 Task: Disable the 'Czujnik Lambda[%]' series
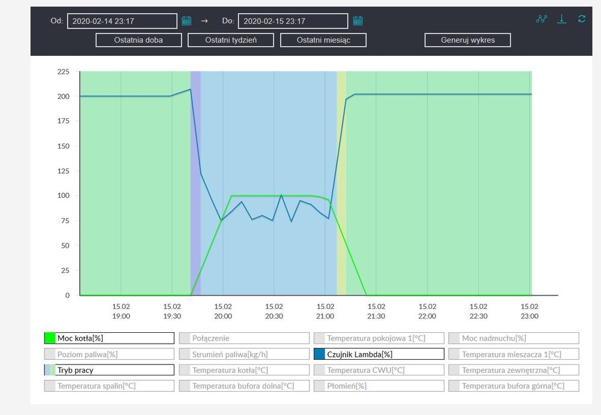point(383,354)
